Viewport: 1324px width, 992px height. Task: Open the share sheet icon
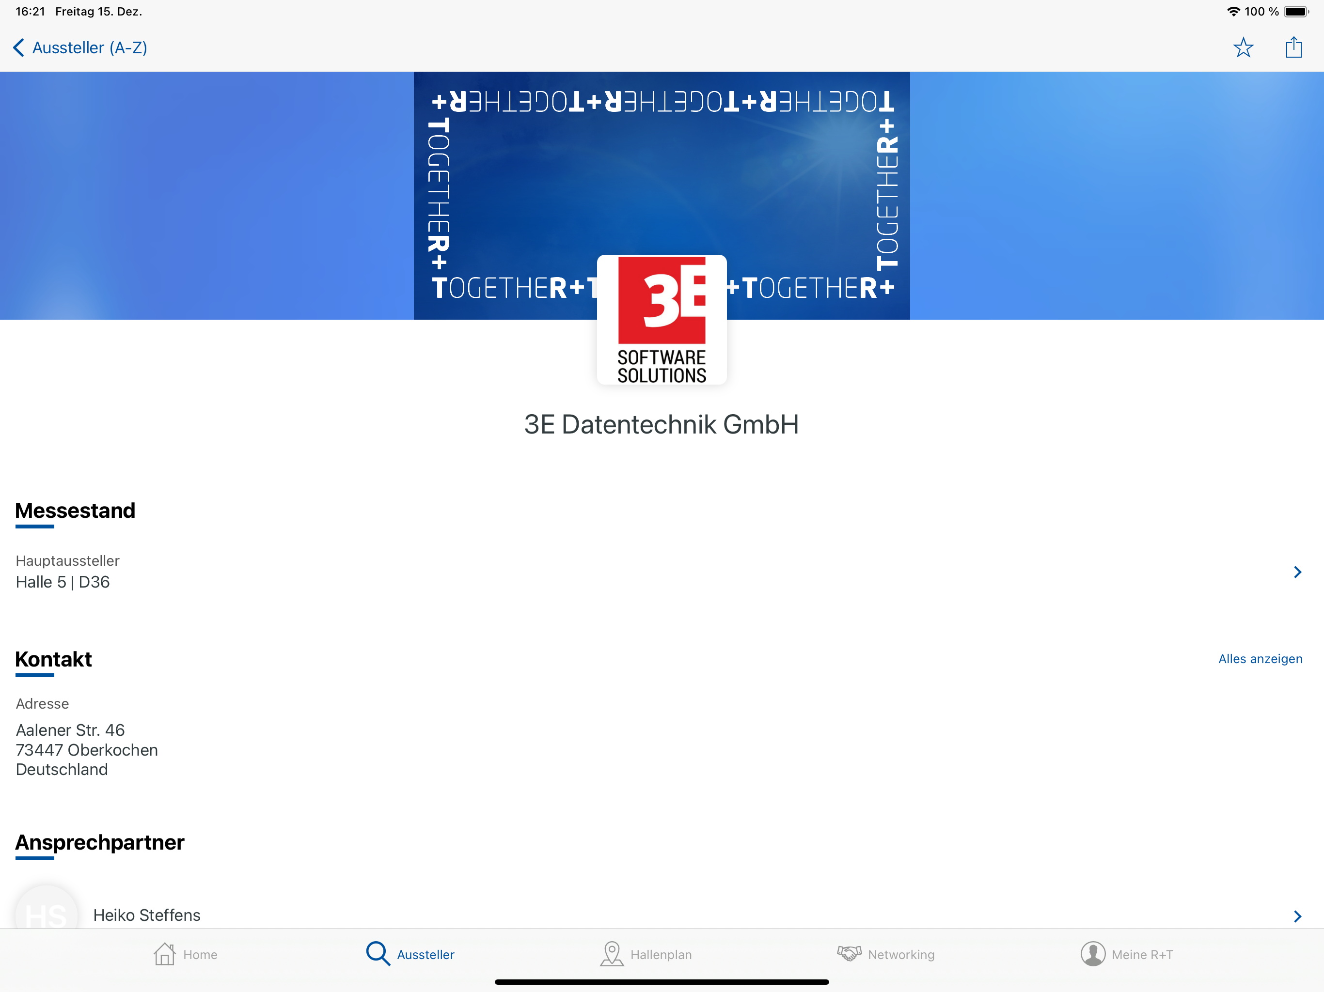tap(1293, 46)
